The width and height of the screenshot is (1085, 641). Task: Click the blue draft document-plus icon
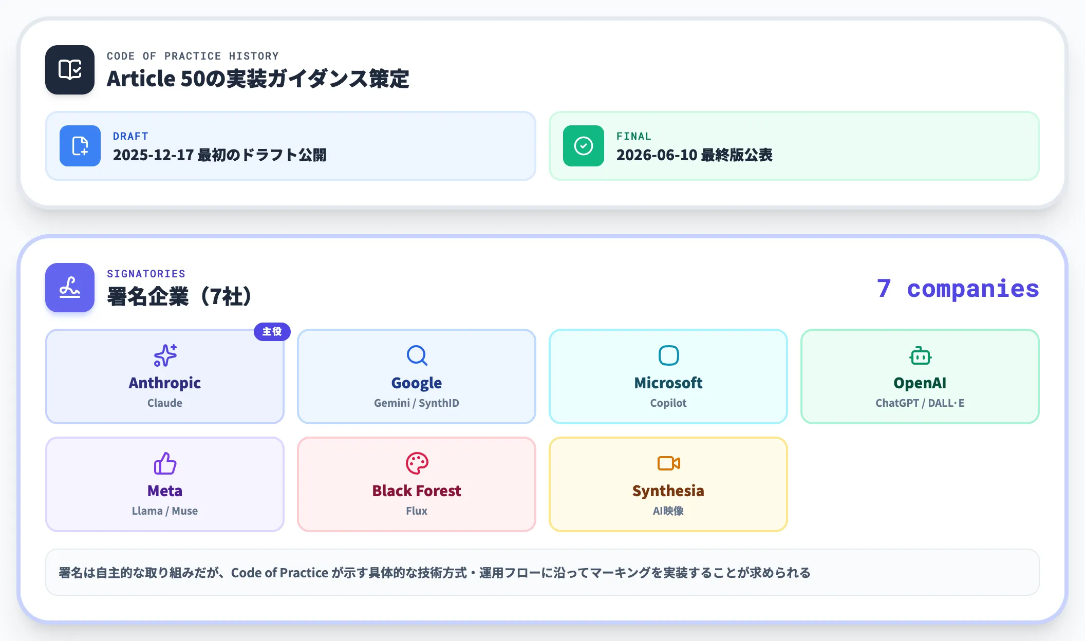(80, 146)
